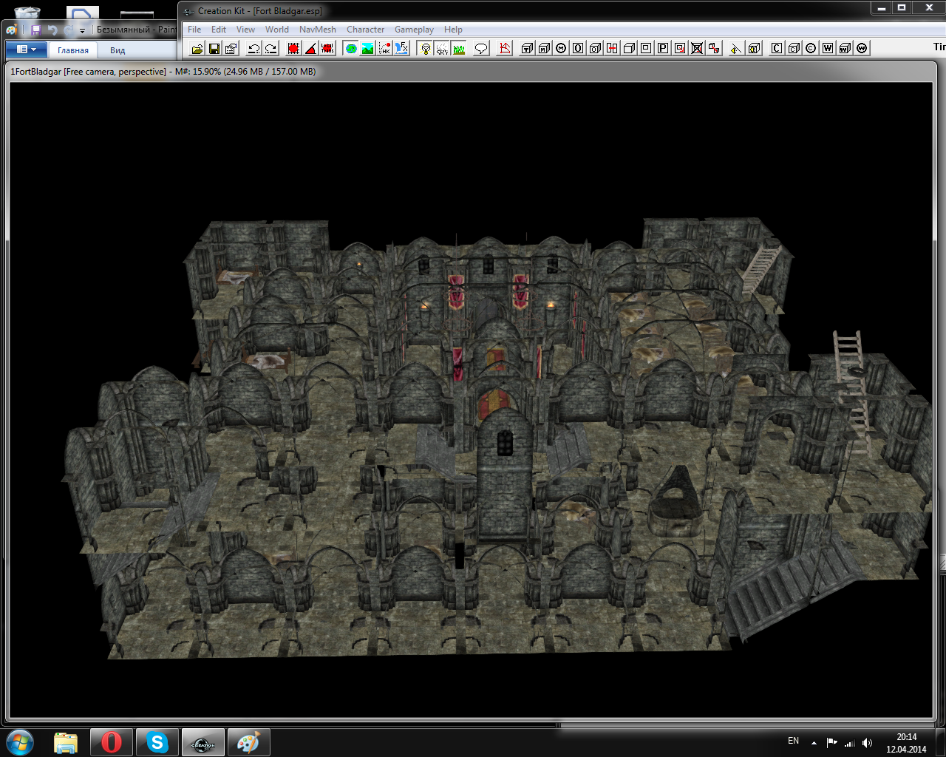Image resolution: width=946 pixels, height=757 pixels.
Task: Click the clock showing 20:14
Action: point(907,743)
